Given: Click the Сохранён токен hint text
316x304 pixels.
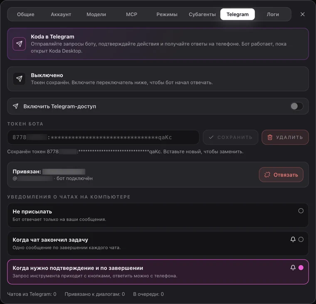Looking at the screenshot, I should (x=125, y=152).
